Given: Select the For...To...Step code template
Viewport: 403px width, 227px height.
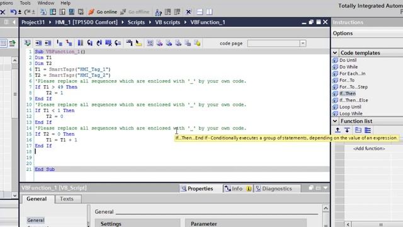Looking at the screenshot, I should [353, 87].
